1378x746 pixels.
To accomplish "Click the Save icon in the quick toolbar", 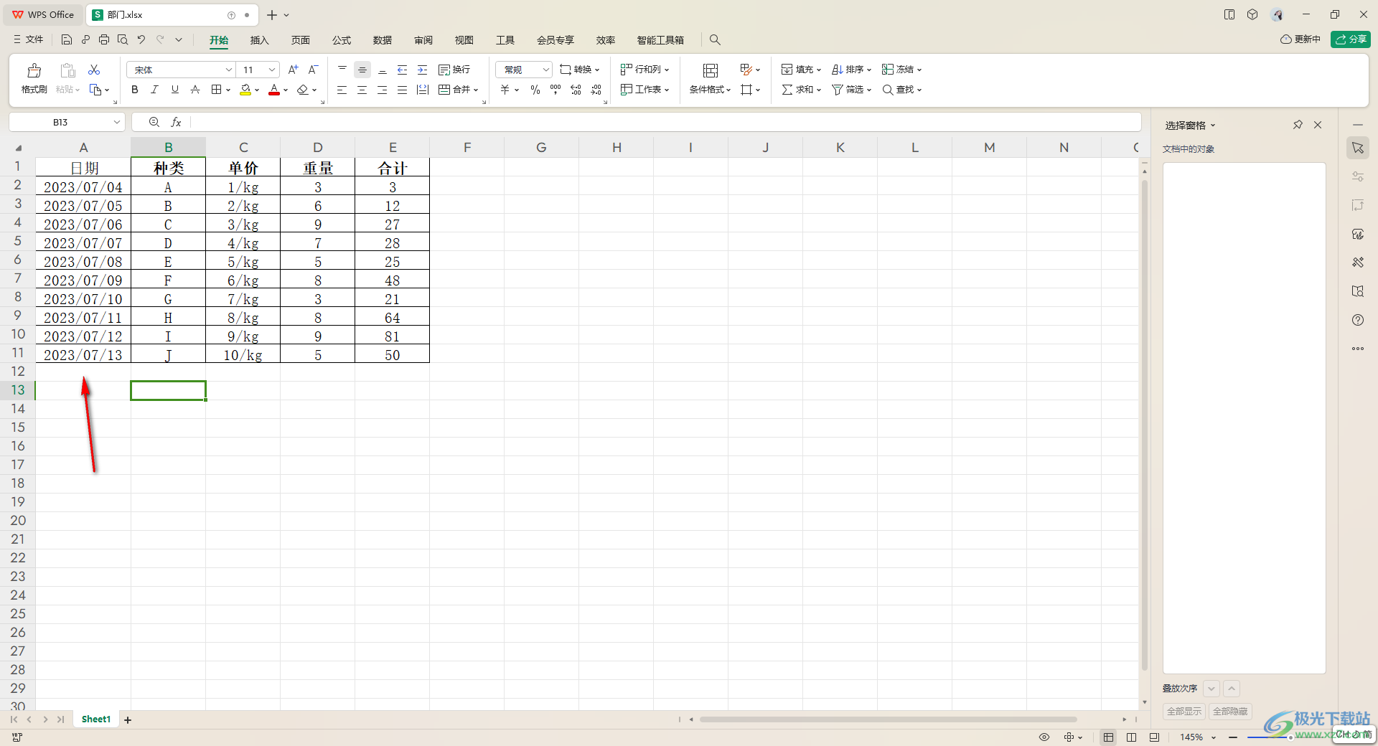I will pyautogui.click(x=67, y=40).
